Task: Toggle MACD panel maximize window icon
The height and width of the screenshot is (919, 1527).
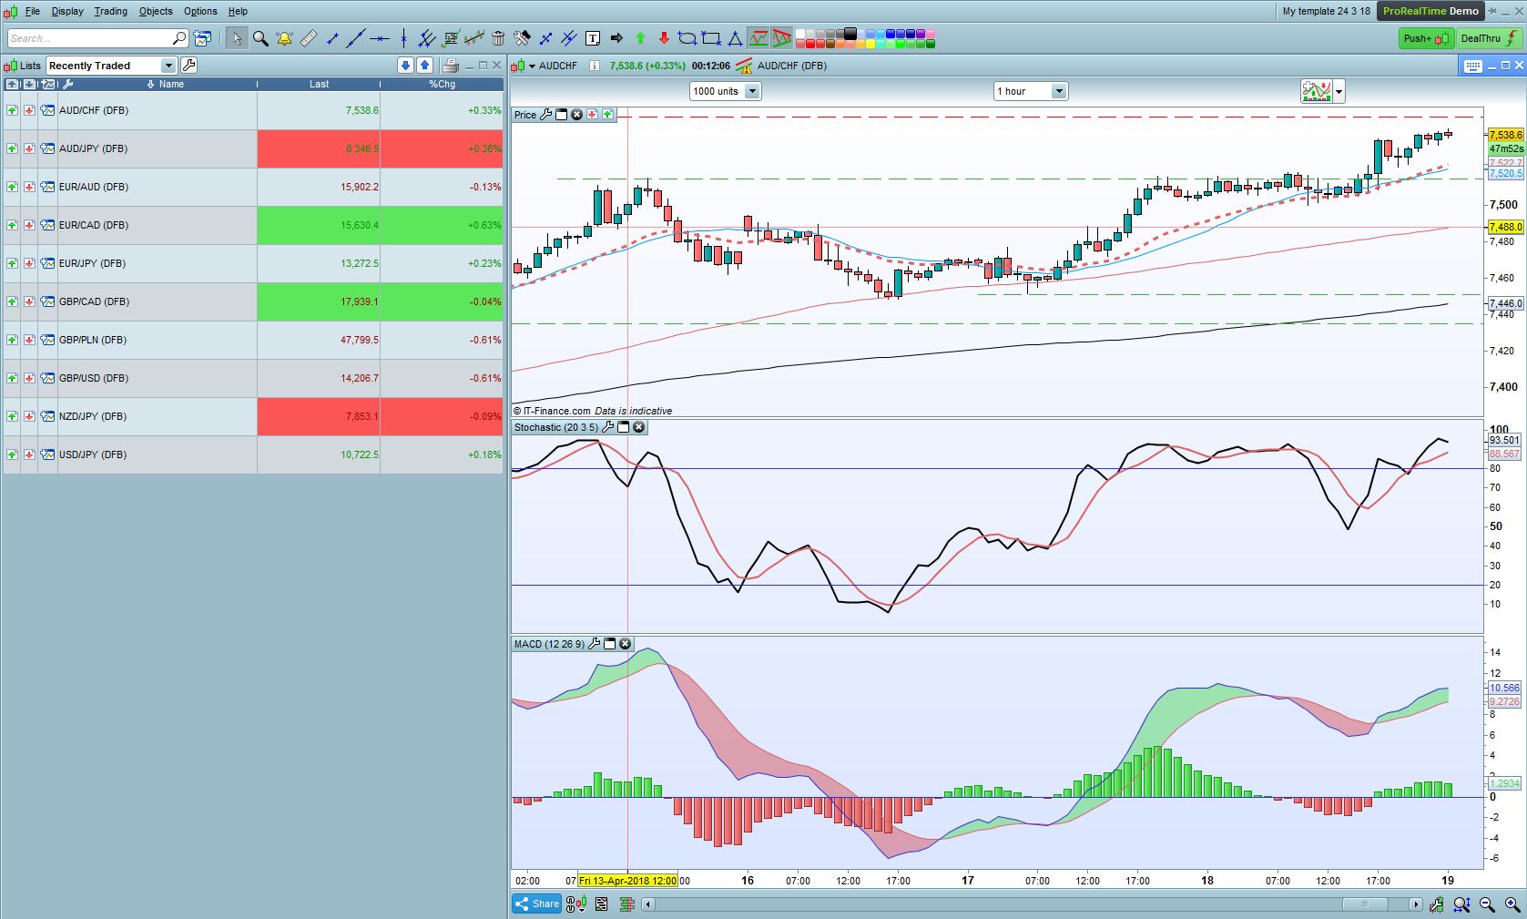Action: pos(610,644)
